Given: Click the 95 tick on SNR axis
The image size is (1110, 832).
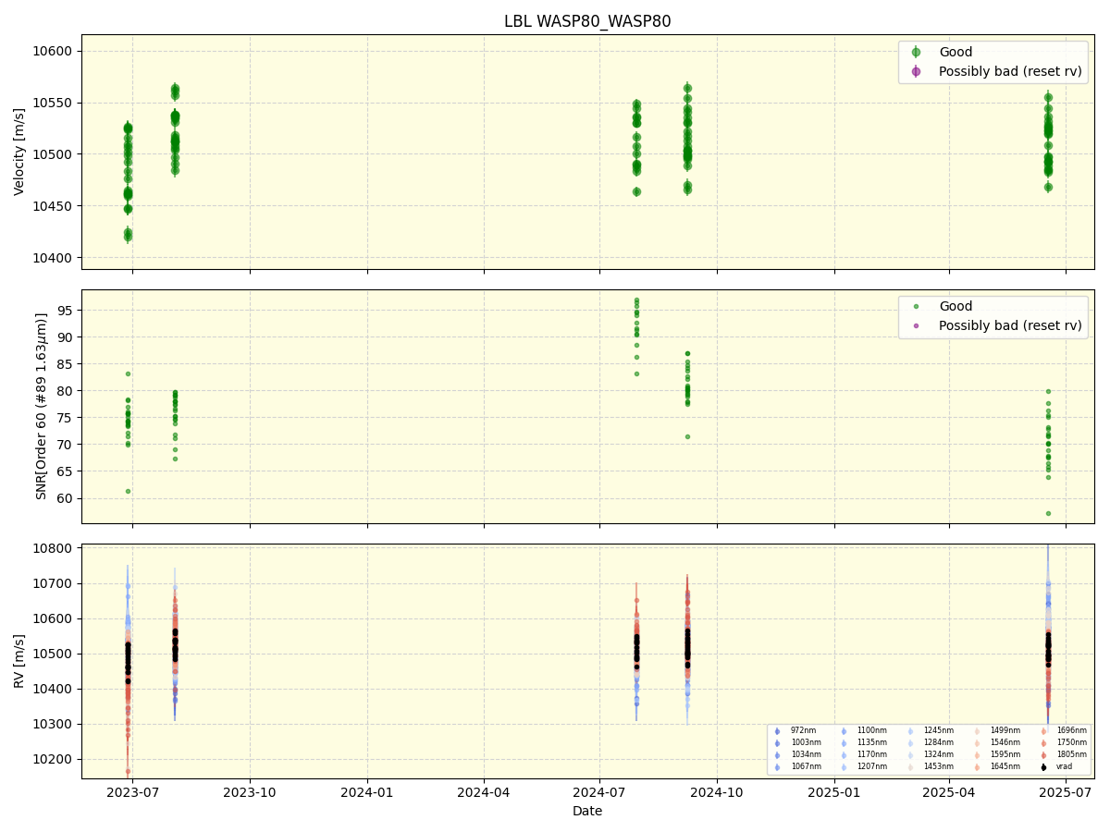Looking at the screenshot, I should (67, 311).
